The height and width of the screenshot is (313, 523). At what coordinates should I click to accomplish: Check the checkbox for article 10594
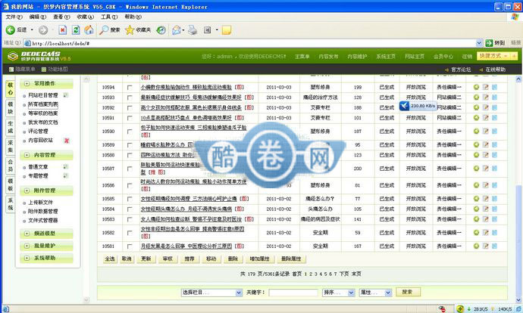point(130,88)
